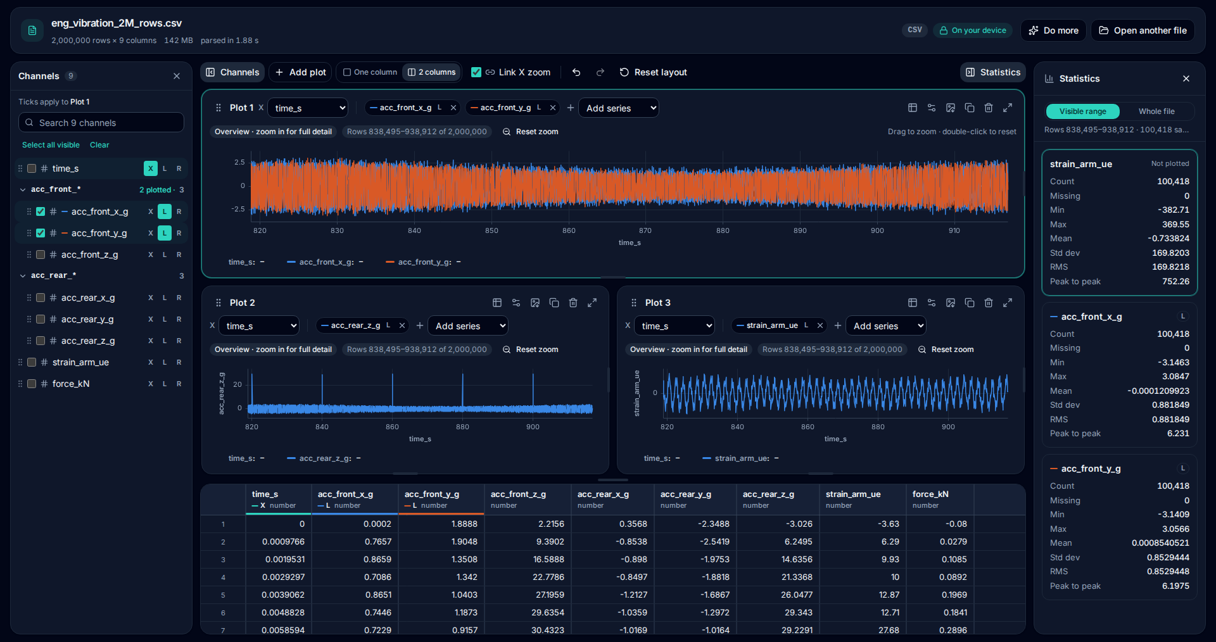Click the redo arrow icon in the toolbar
Viewport: 1216px width, 642px height.
[600, 72]
